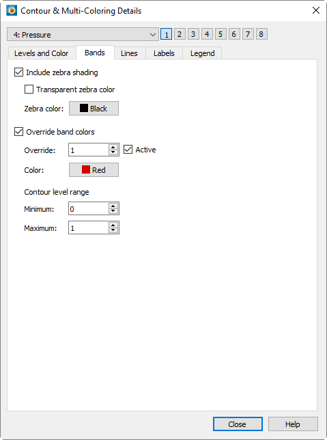Click the Close button

click(x=238, y=424)
